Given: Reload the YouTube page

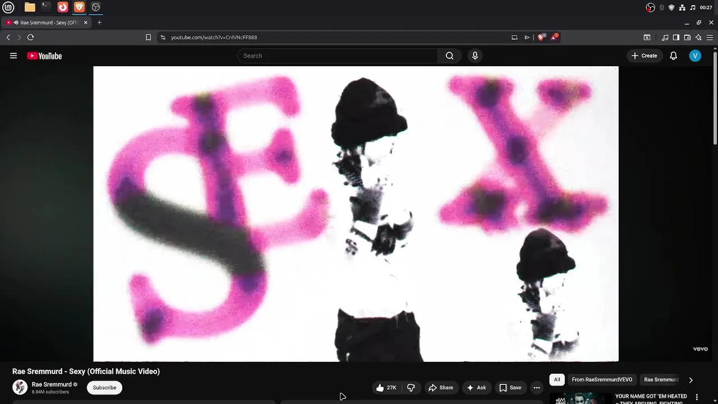Looking at the screenshot, I should click(30, 38).
